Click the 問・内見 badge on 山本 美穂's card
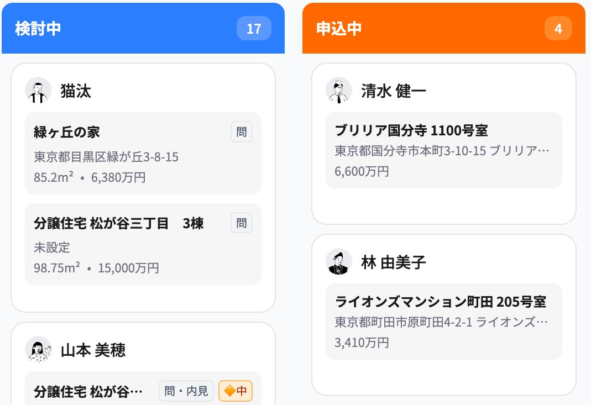The image size is (591, 405). pyautogui.click(x=186, y=391)
